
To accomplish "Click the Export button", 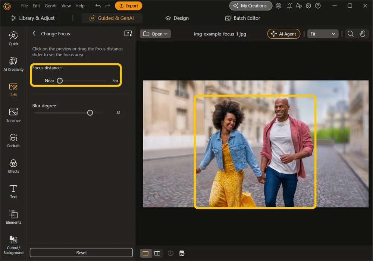I will point(128,6).
